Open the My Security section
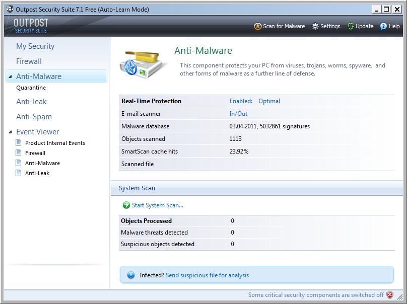Viewport: 407px width, 304px height. (35, 46)
